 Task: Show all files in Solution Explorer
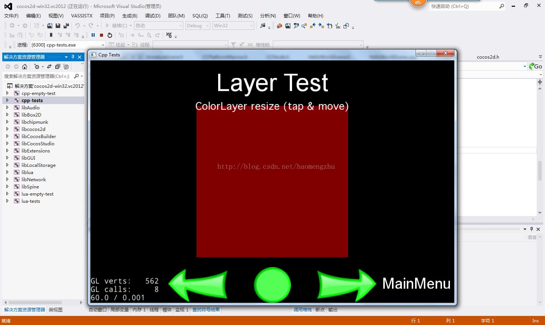pyautogui.click(x=66, y=67)
